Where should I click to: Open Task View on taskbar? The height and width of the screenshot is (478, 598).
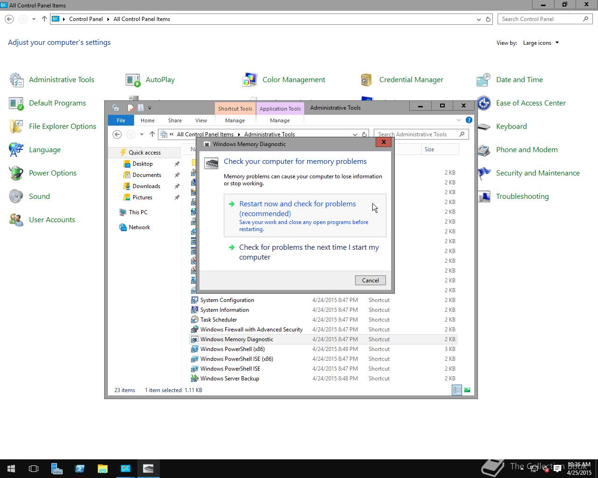[x=34, y=469]
